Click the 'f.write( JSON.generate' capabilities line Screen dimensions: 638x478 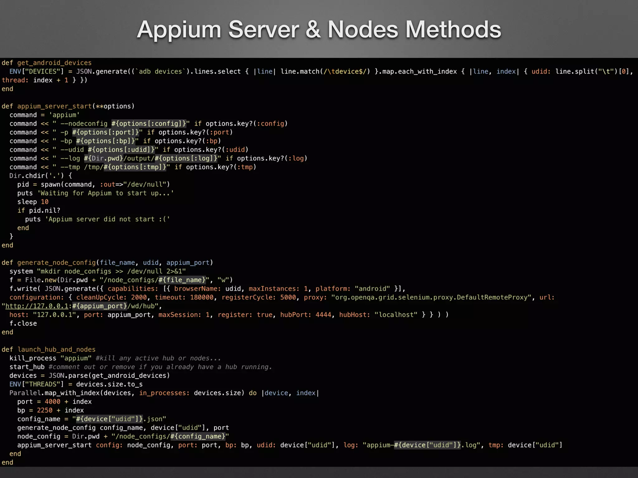point(207,289)
